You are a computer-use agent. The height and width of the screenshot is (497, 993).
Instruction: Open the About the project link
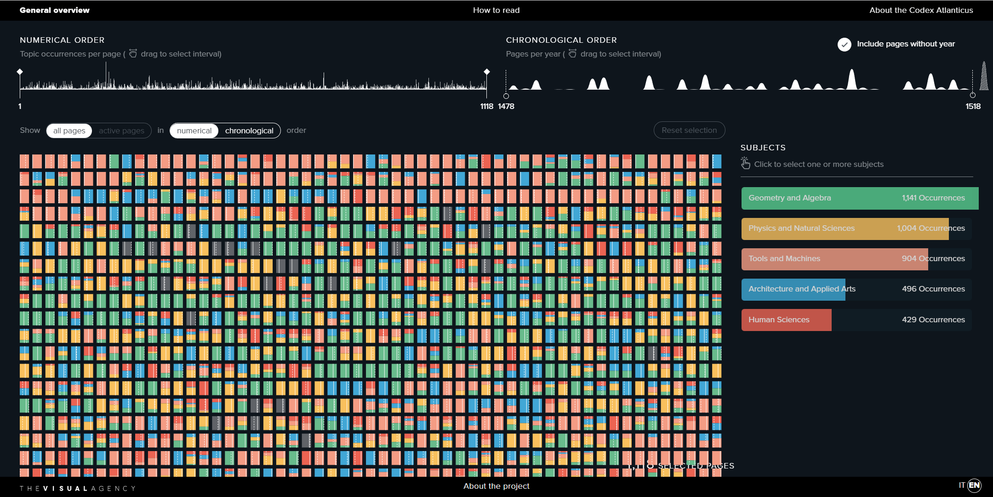click(x=496, y=486)
